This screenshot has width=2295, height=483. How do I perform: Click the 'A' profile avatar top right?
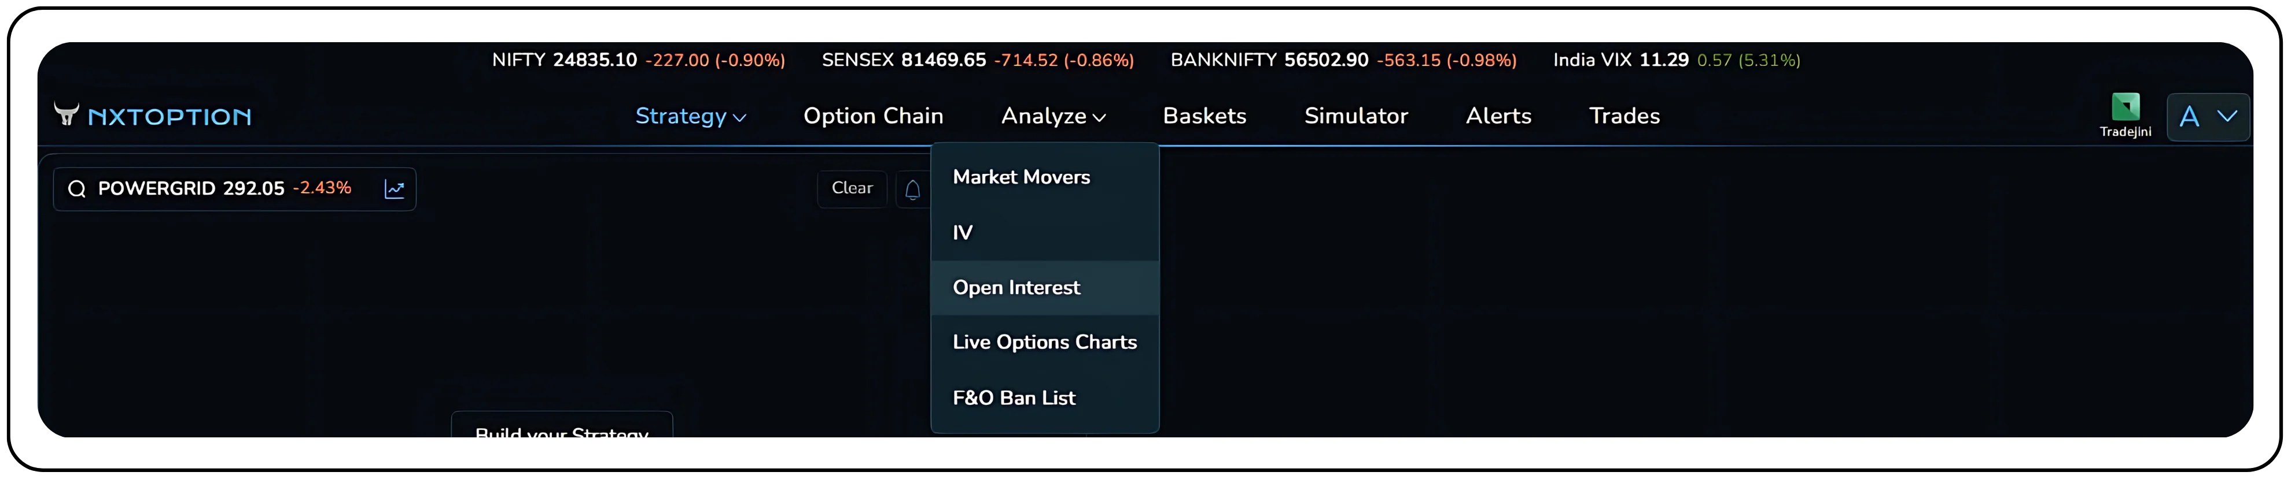click(x=2191, y=117)
